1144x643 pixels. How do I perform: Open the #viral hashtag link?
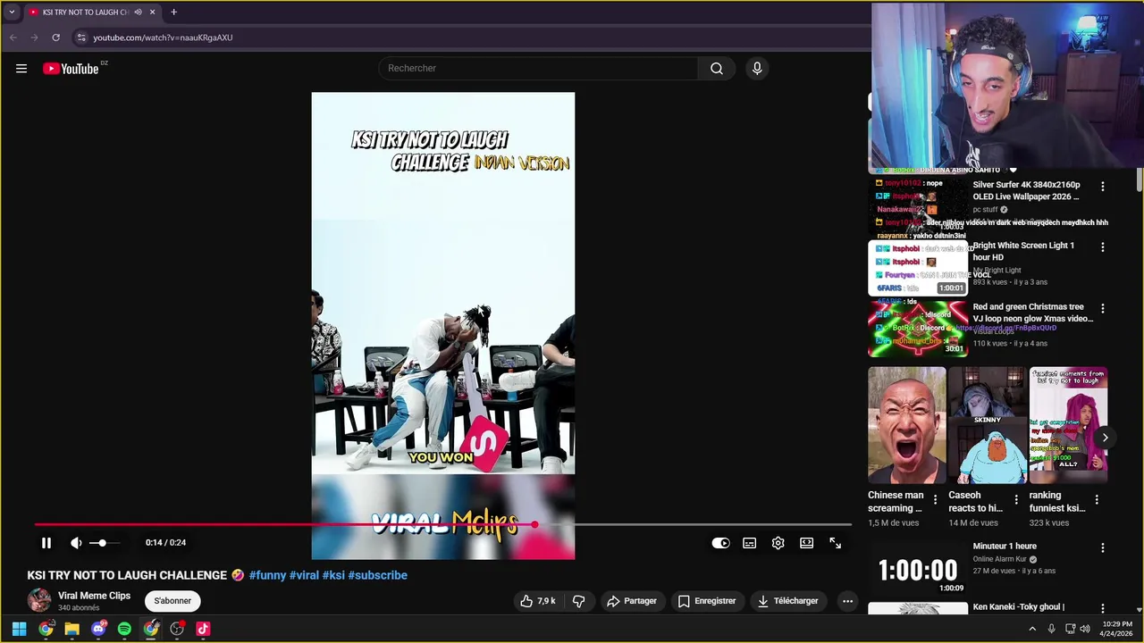pyautogui.click(x=304, y=575)
